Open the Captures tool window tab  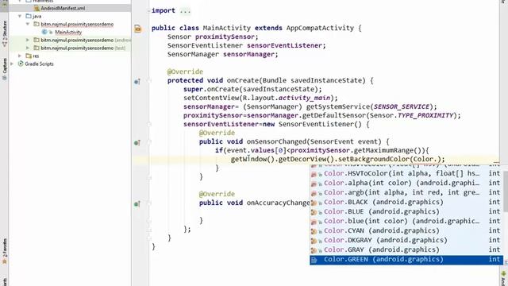coord(5,69)
